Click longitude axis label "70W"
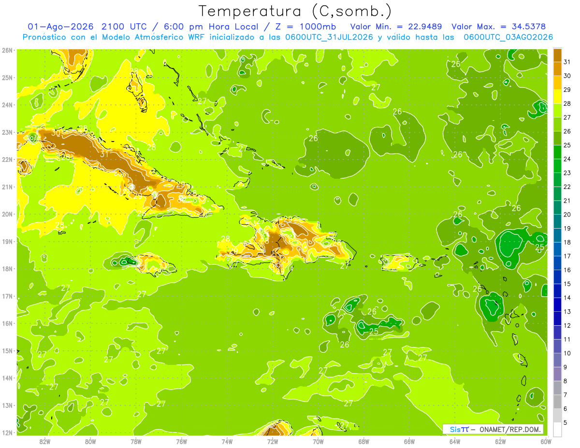This screenshot has width=580, height=448. point(318,441)
